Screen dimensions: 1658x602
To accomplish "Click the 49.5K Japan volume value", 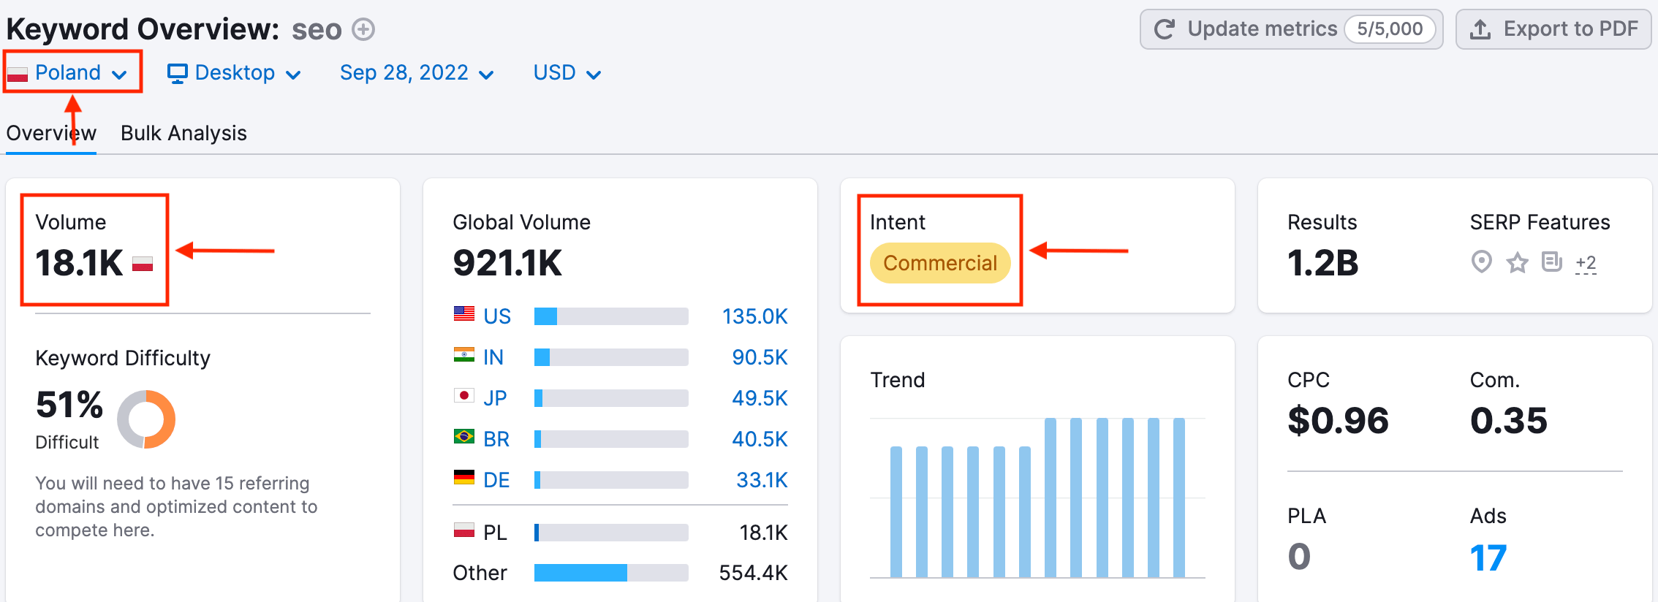I will point(760,398).
